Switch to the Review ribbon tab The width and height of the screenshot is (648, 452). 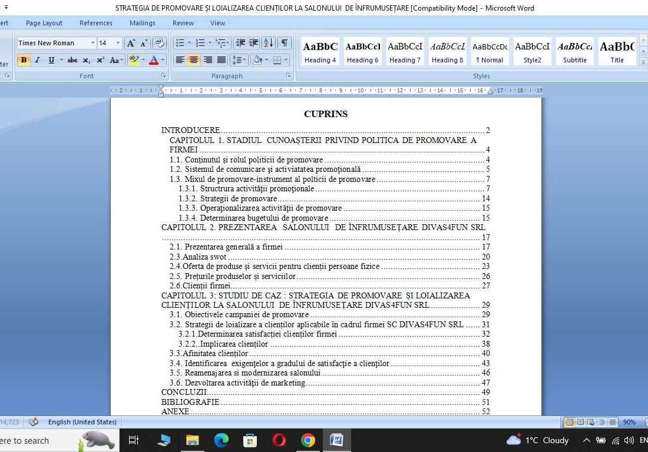[x=183, y=23]
